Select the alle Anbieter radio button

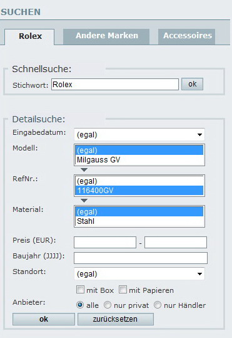pos(80,305)
